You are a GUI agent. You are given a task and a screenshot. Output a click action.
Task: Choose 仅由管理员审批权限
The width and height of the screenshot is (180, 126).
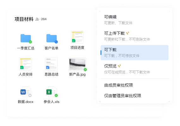click(123, 96)
